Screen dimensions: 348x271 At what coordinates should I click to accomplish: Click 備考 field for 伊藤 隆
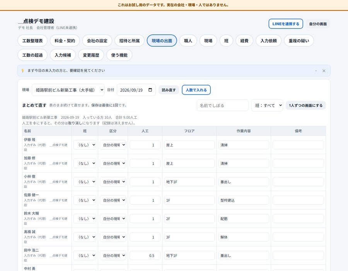[298, 145]
